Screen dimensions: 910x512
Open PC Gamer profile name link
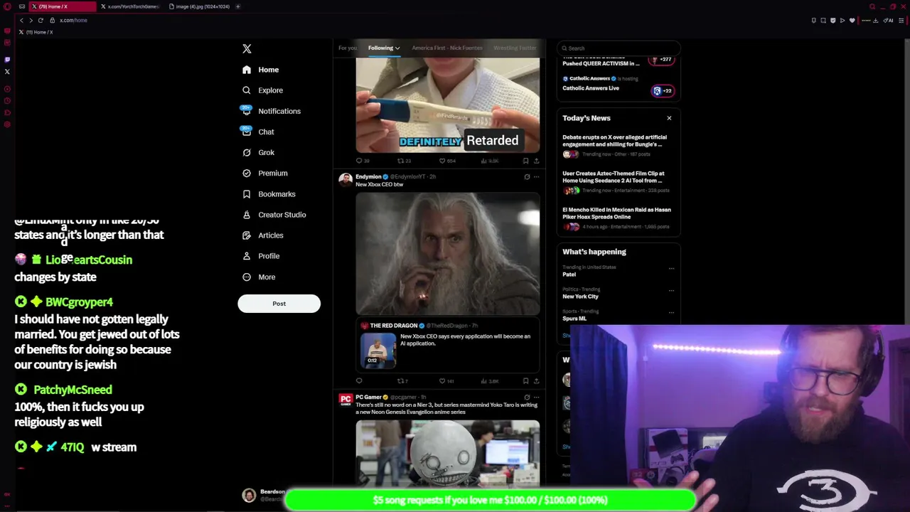(x=368, y=397)
